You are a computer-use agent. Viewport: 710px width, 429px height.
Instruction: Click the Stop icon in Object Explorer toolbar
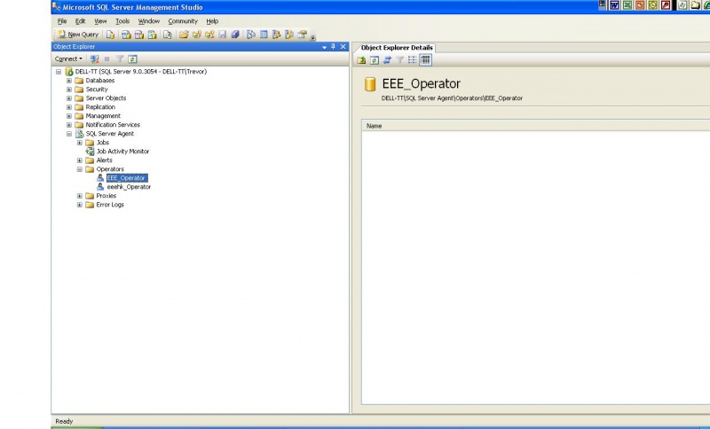[106, 58]
